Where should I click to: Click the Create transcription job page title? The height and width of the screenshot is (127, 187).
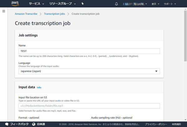43,23
